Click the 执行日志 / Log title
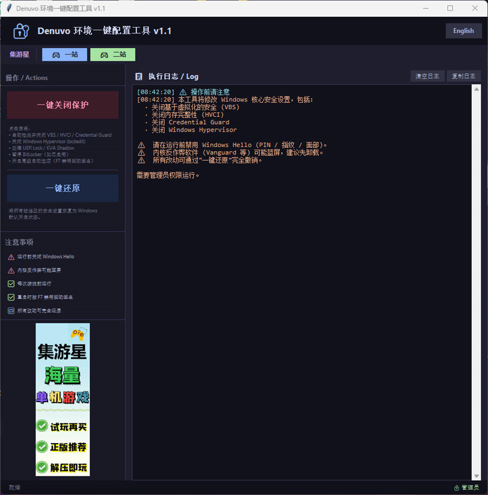This screenshot has height=495, width=488. coord(173,76)
